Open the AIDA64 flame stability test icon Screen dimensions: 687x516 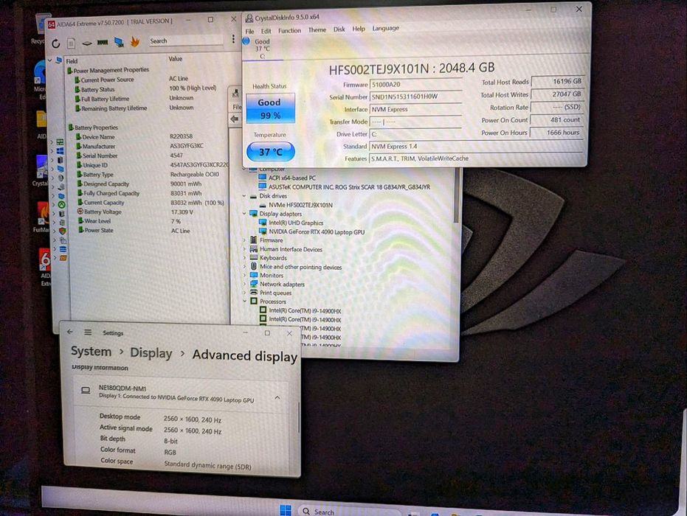click(x=135, y=41)
